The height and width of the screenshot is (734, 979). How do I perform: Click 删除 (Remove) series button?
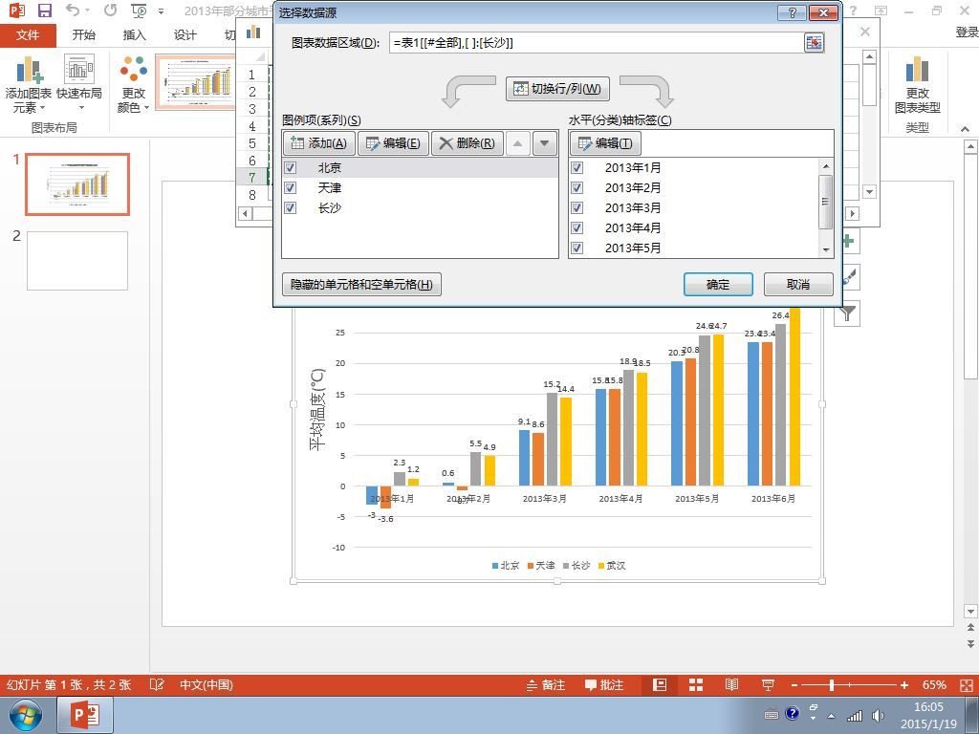tap(467, 143)
